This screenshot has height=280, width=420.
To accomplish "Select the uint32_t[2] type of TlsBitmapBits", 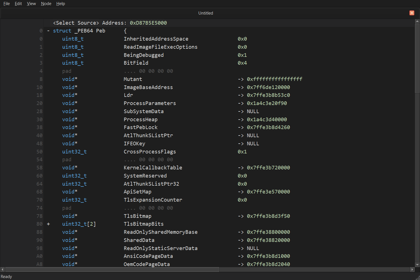I will [x=79, y=224].
